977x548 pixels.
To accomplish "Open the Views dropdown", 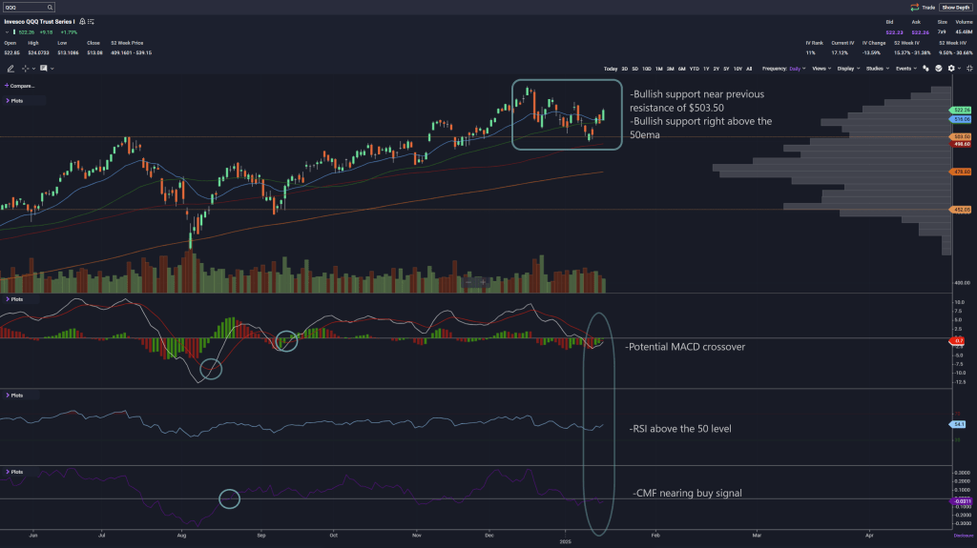I will coord(821,69).
